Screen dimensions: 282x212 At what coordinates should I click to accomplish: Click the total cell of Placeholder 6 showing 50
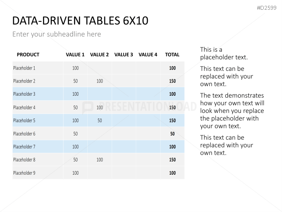click(x=173, y=134)
